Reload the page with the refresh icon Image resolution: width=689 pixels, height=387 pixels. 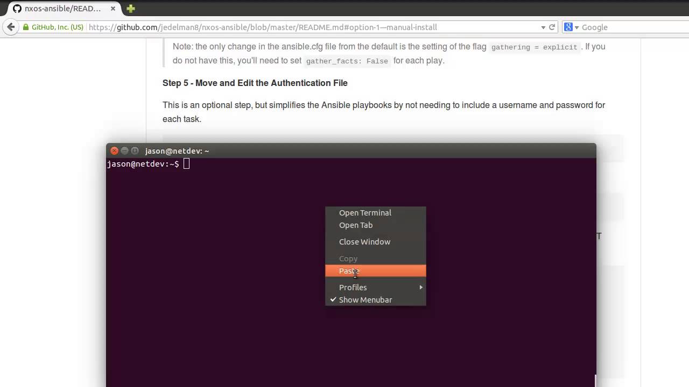(552, 27)
